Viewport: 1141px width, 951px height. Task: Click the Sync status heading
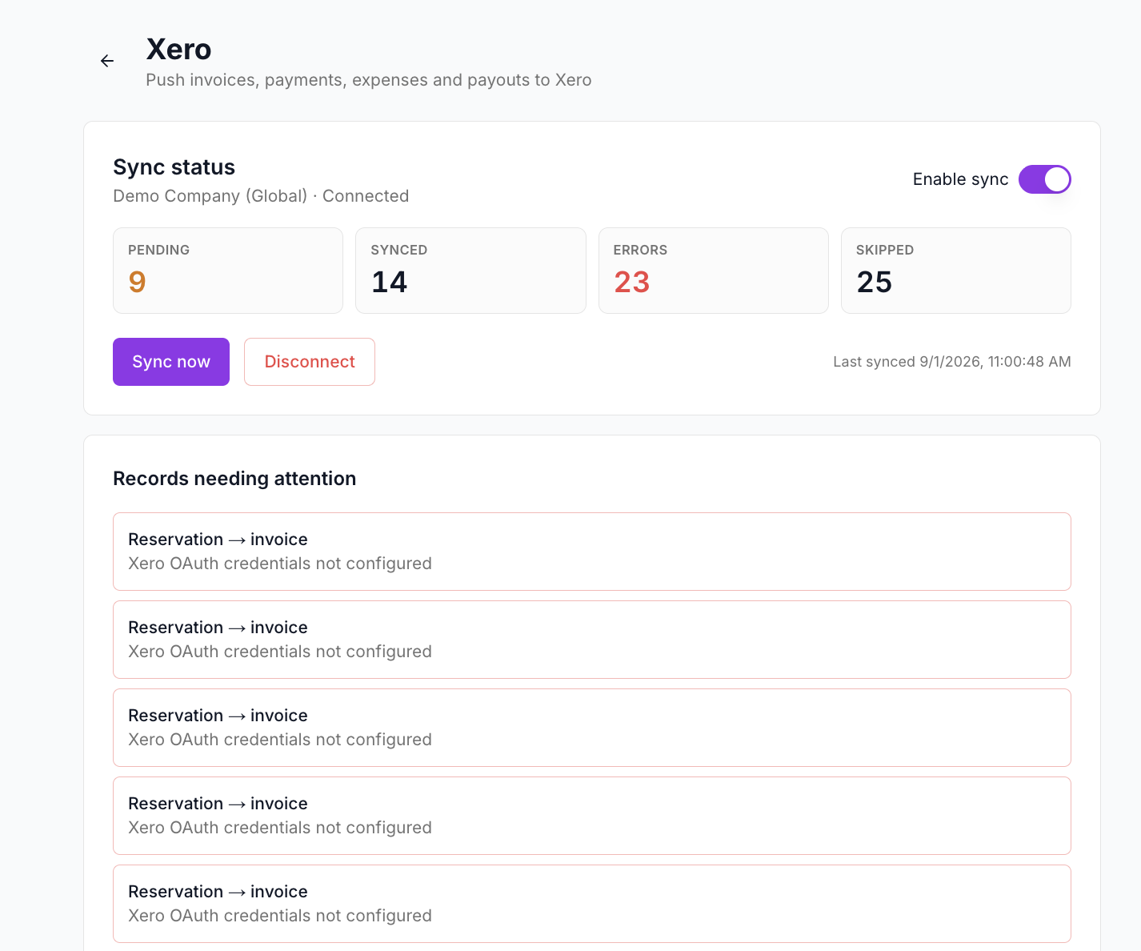click(x=174, y=167)
